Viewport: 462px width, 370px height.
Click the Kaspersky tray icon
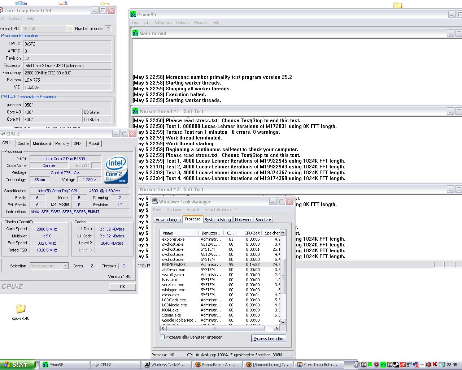435,365
